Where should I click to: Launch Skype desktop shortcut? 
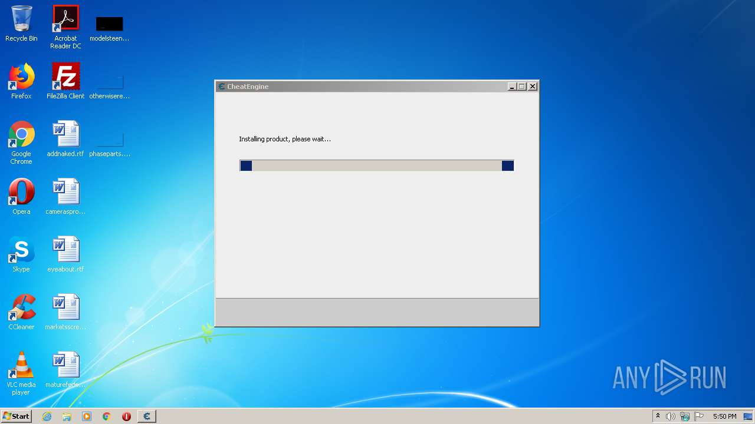[21, 254]
